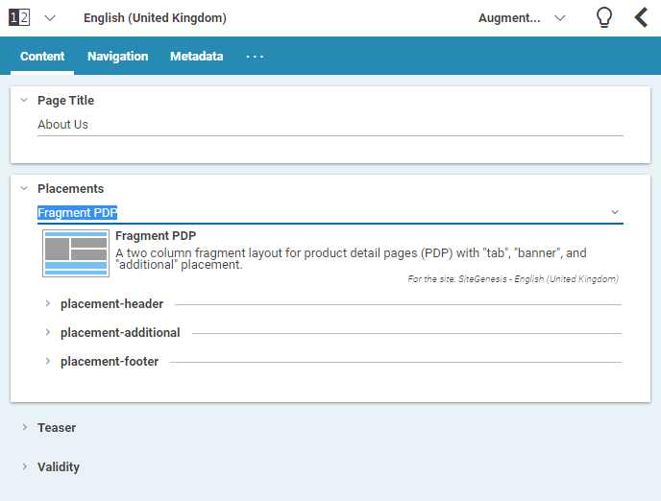Collapse the Page Title section

point(24,100)
